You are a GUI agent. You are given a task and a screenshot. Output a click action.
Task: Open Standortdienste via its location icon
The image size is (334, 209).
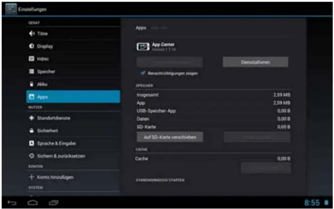(32, 118)
